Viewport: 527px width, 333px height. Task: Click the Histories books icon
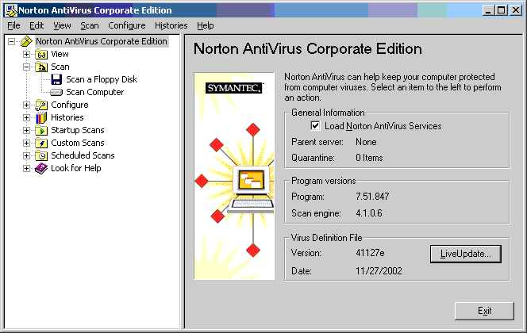pos(41,118)
